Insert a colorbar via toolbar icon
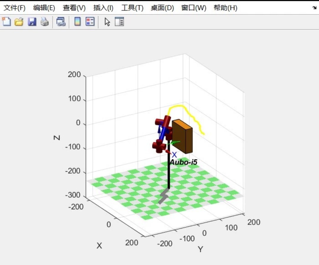Viewport: 319px width, 265px height. coord(77,22)
